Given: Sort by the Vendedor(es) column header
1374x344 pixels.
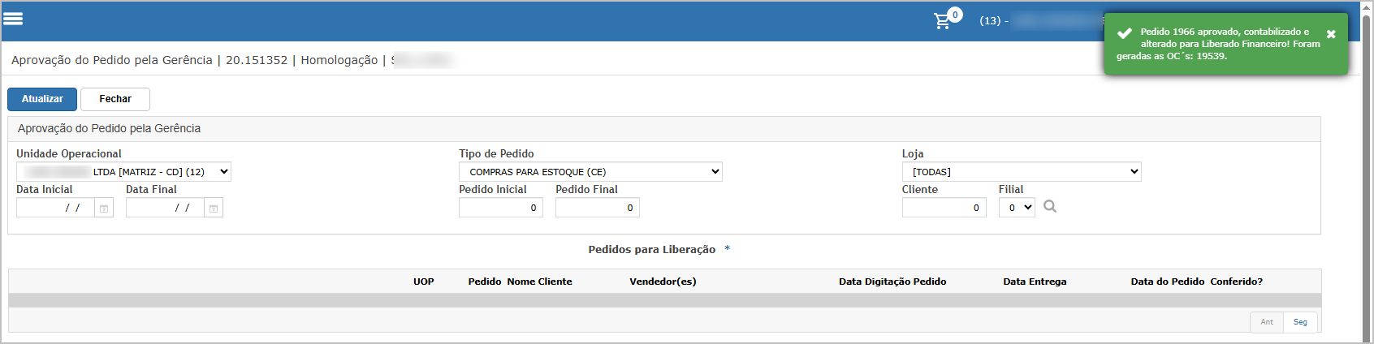Looking at the screenshot, I should pyautogui.click(x=663, y=282).
